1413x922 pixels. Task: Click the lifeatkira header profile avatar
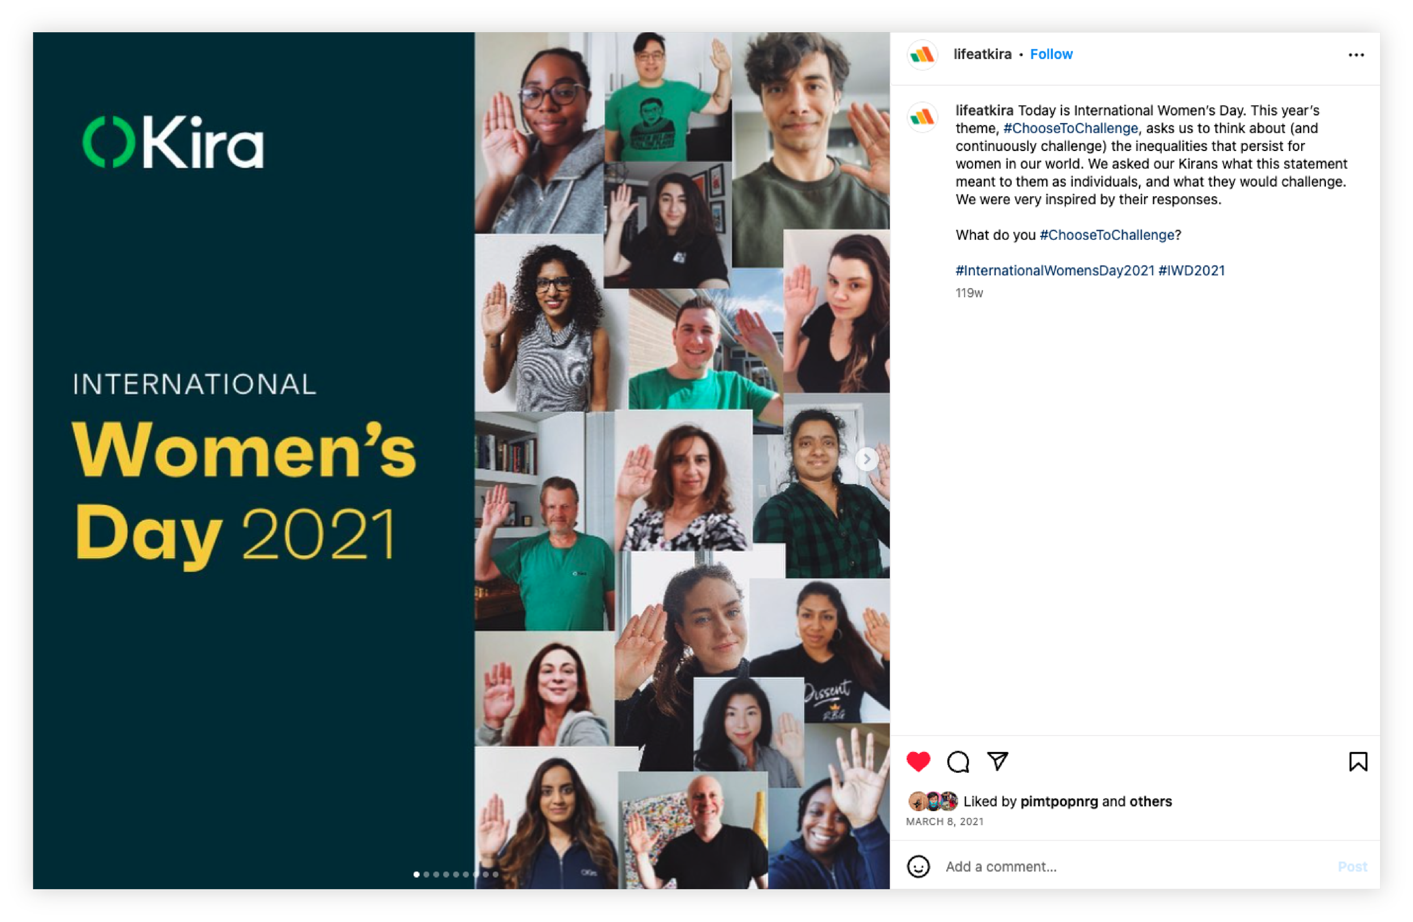click(x=922, y=55)
